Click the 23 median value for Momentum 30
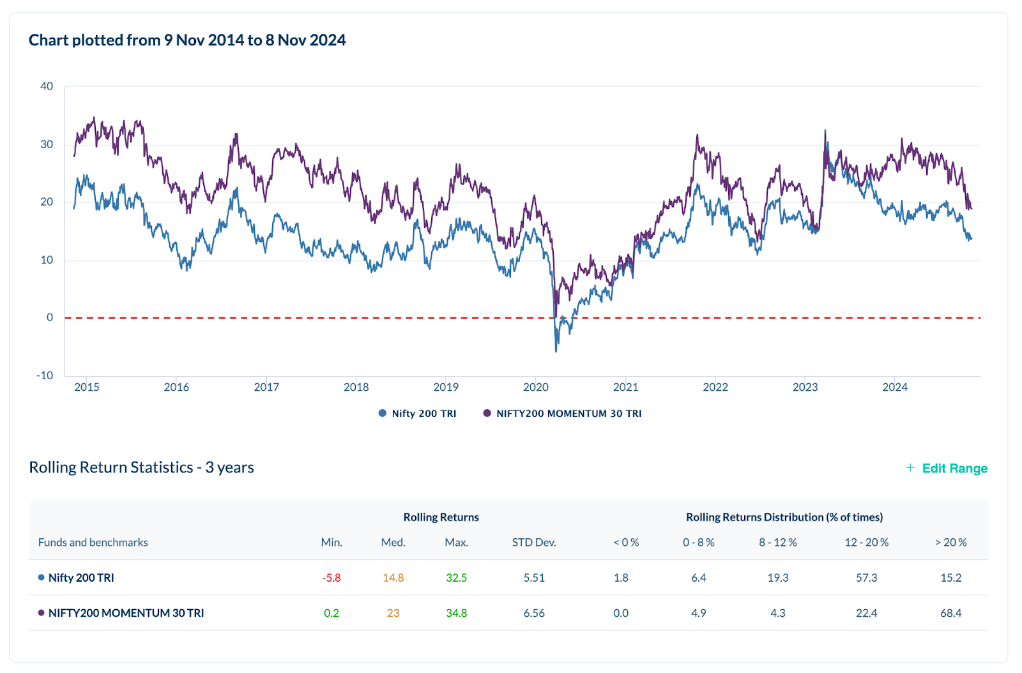Image resolution: width=1022 pixels, height=673 pixels. (x=393, y=613)
